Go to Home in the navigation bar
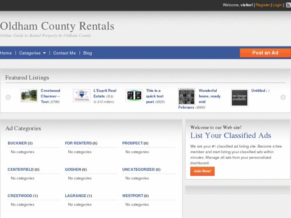The width and height of the screenshot is (291, 218). tap(6, 53)
